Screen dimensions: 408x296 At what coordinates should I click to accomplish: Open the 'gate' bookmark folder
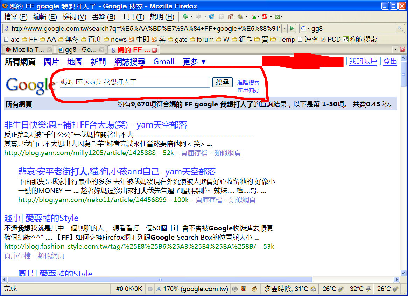[x=178, y=39]
